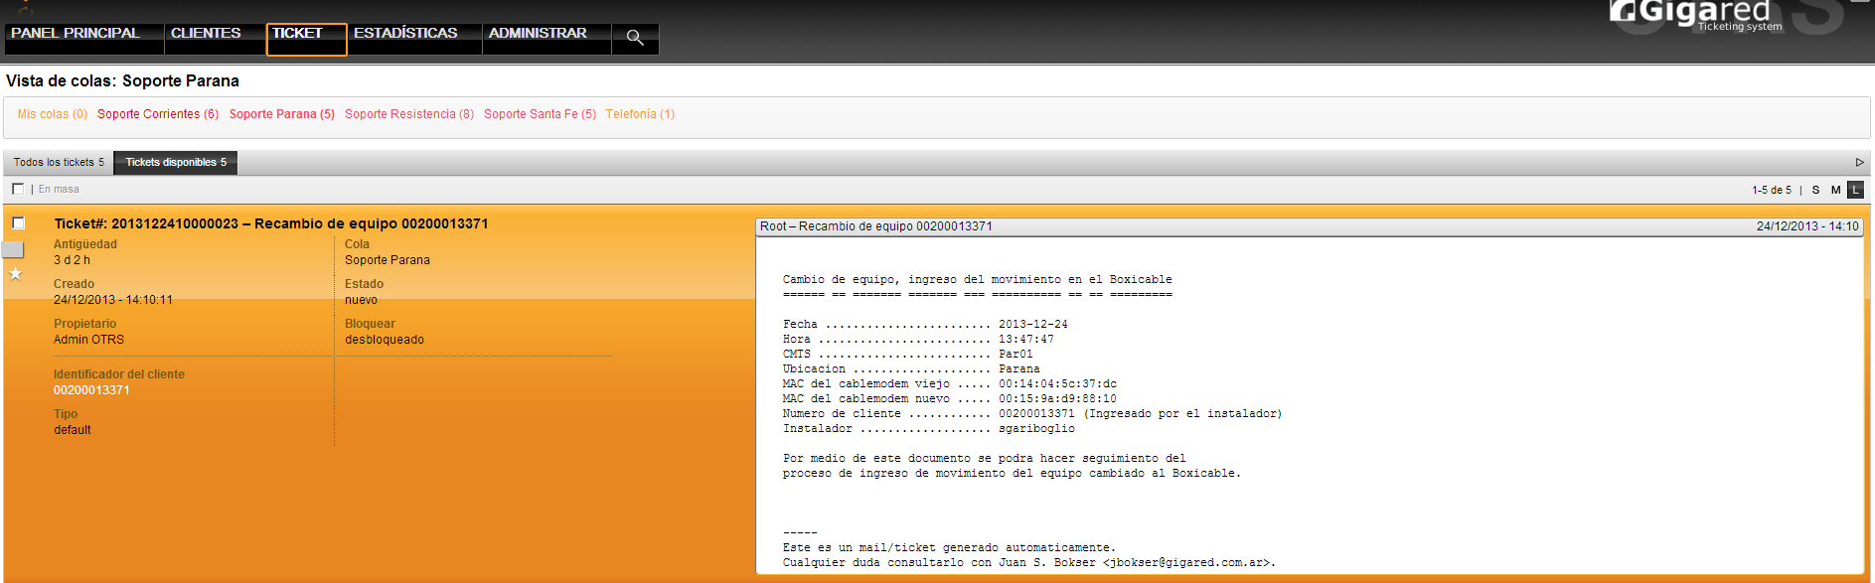Open the search magnifier in the navigation bar
This screenshot has height=583, width=1875.
[635, 38]
